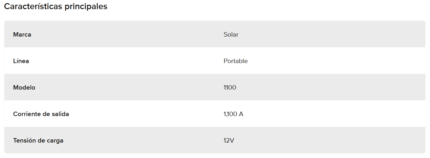This screenshot has width=430, height=158.
Task: Click the word "salida" in the table
Action: pos(60,114)
